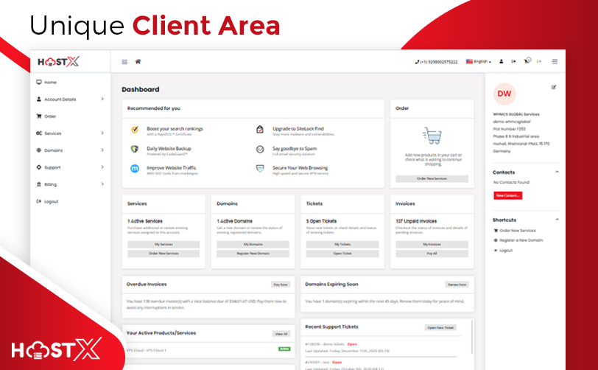Click My Tickets button
Screen dimensions: 598x370
pyautogui.click(x=342, y=245)
